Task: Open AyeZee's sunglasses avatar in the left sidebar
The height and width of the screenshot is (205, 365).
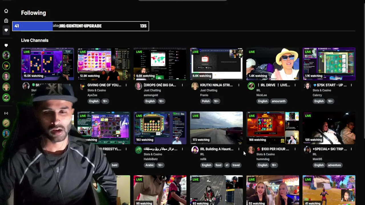Action: (6, 66)
